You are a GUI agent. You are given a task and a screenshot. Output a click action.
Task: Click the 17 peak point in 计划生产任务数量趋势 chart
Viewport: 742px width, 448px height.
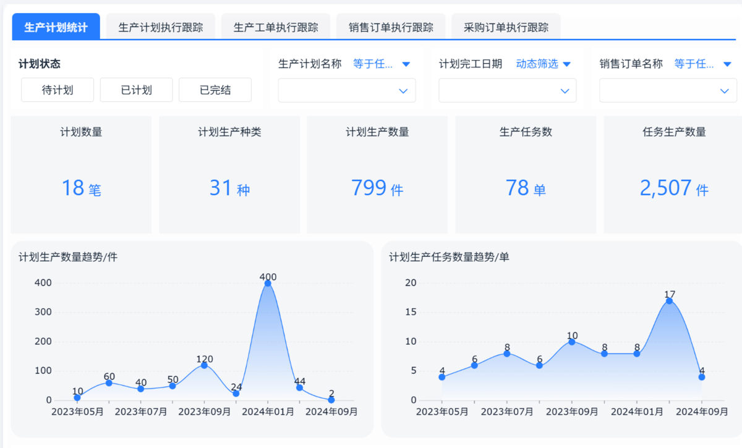pyautogui.click(x=669, y=301)
